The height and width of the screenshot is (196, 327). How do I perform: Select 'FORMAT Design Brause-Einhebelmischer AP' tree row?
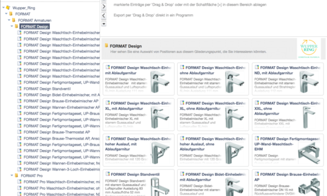coord(61,101)
